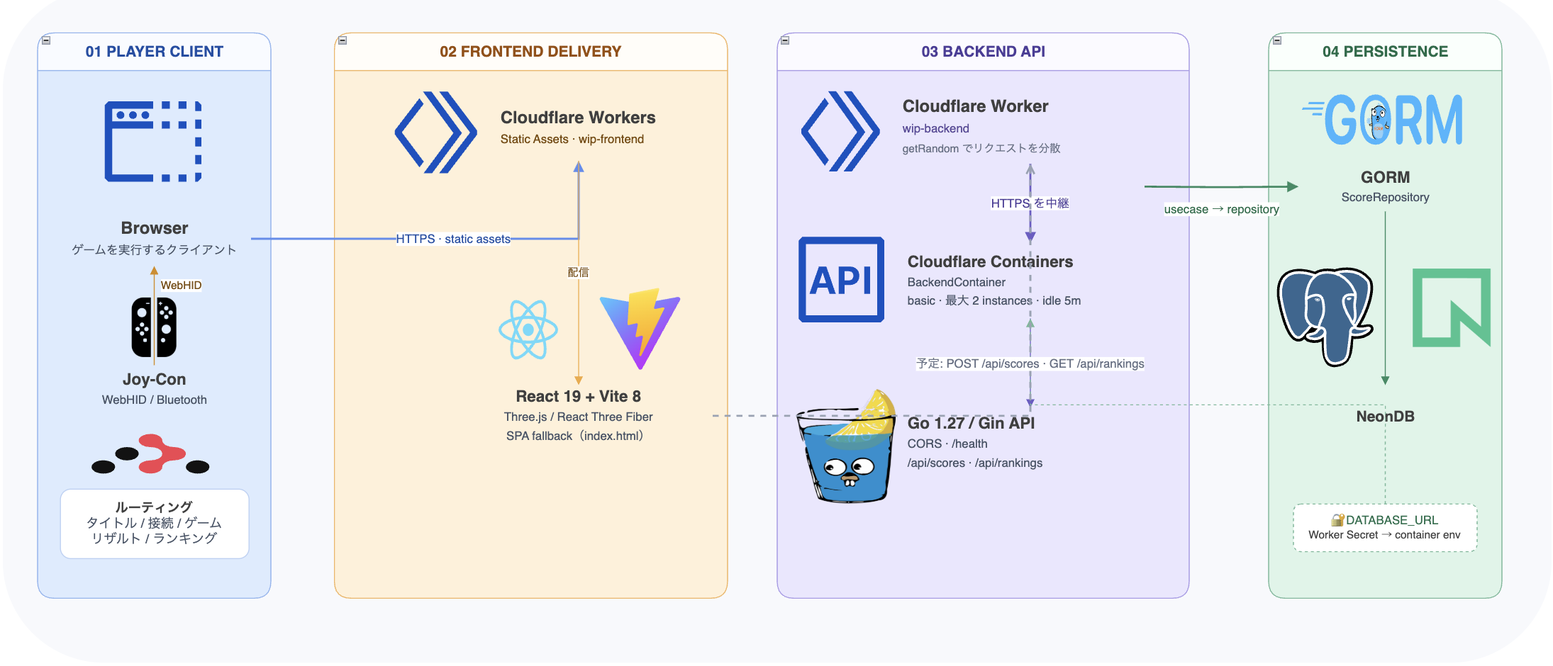The height and width of the screenshot is (666, 1553).
Task: Select the ゲームを実行するクライアント caption
Action: [x=154, y=249]
